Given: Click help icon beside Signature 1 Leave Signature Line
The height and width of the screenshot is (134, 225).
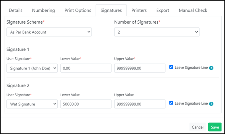Looking at the screenshot, I should 211,68.
